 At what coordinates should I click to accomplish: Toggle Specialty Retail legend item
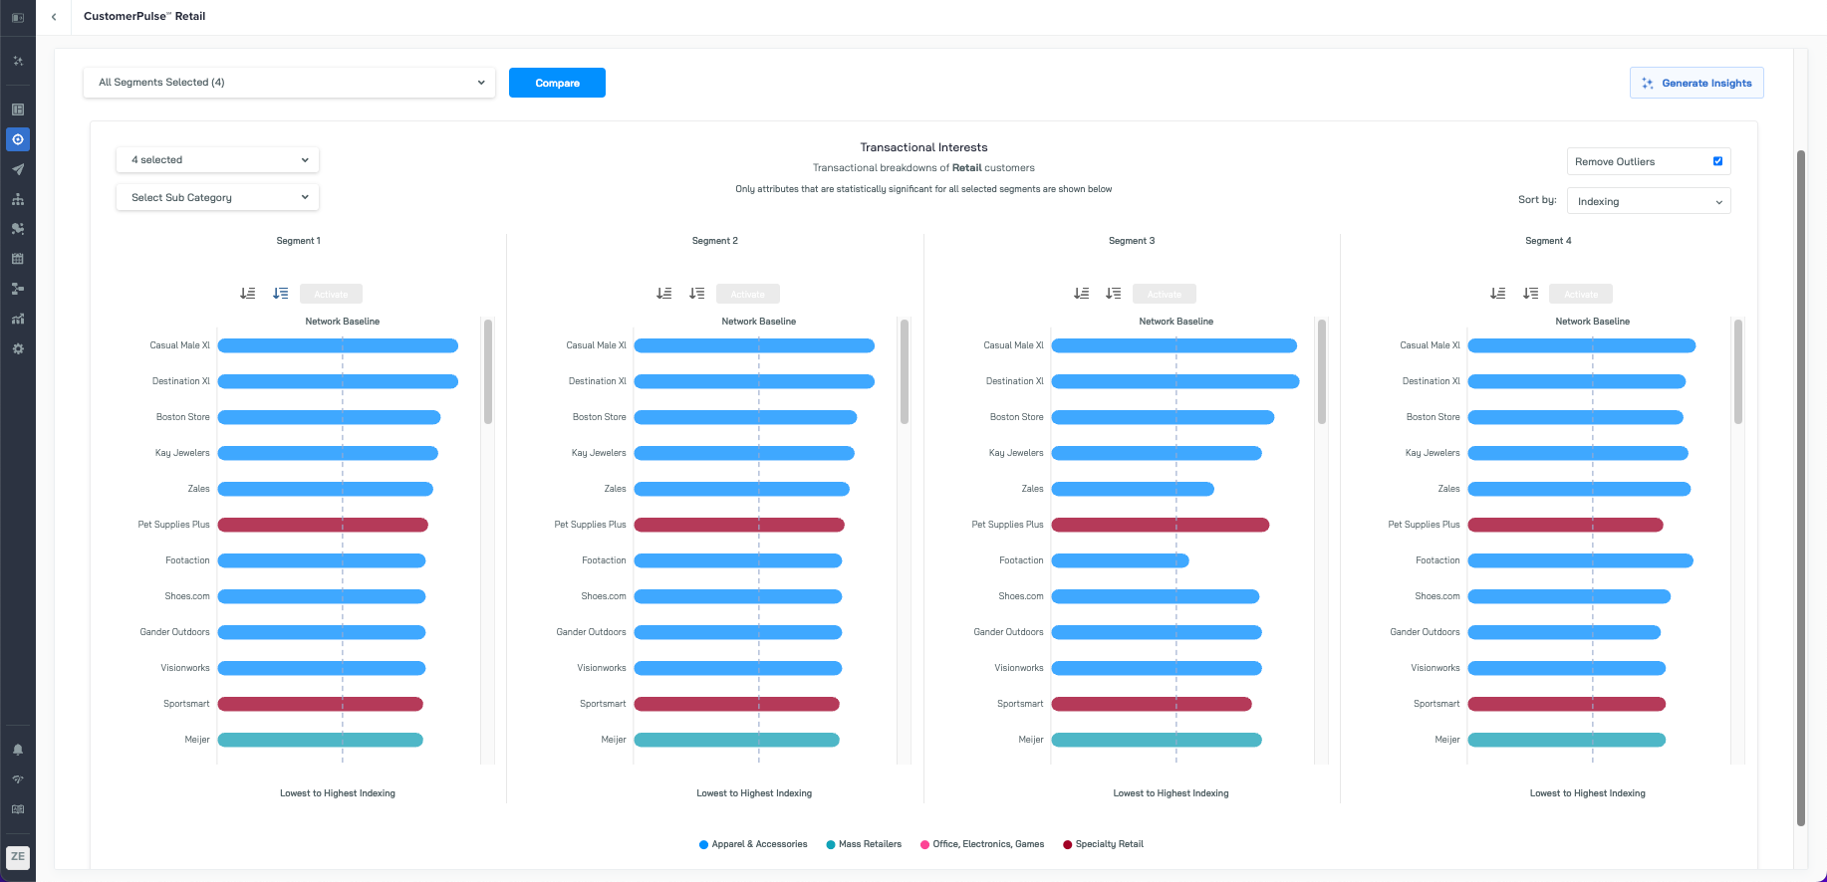point(1103,844)
